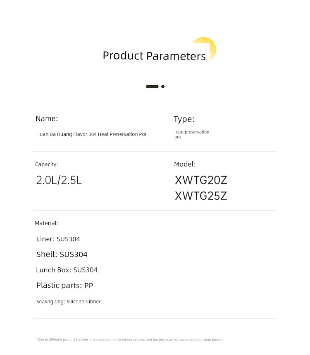
Task: Select the Name: label
Action: pos(47,119)
